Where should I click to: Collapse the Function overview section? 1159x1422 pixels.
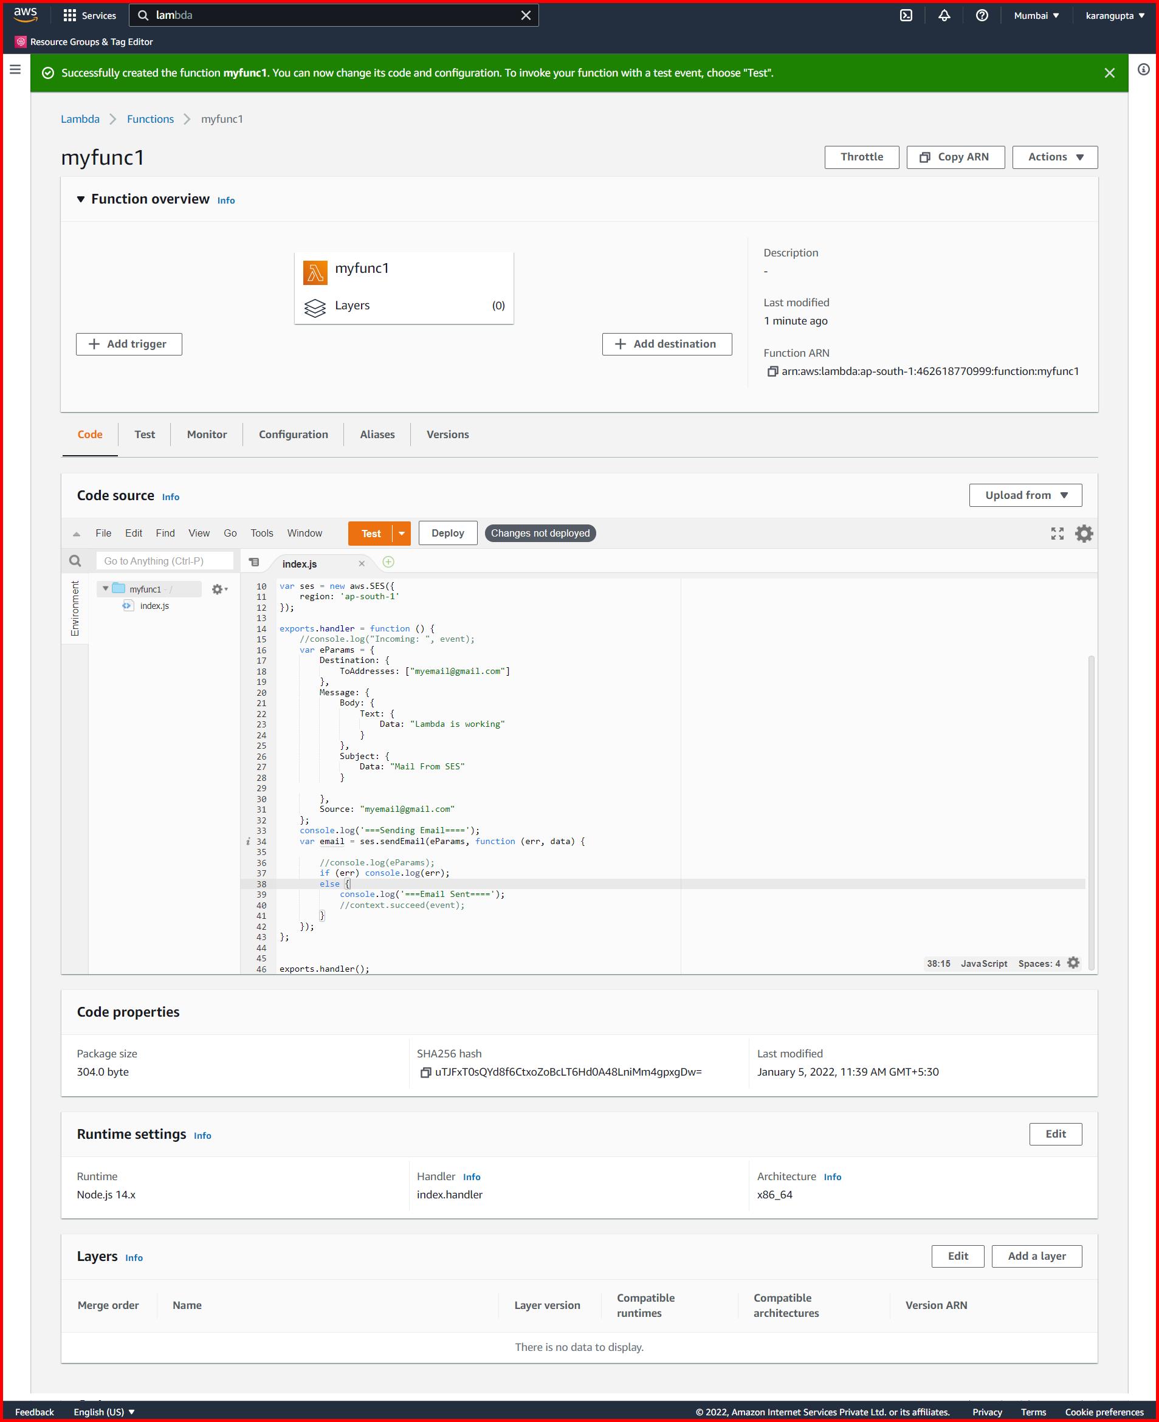pos(80,198)
